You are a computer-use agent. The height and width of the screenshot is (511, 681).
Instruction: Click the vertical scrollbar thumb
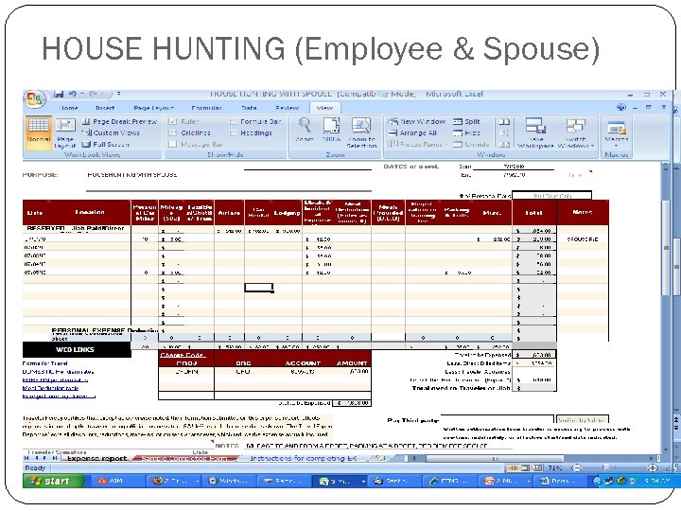pyautogui.click(x=666, y=248)
